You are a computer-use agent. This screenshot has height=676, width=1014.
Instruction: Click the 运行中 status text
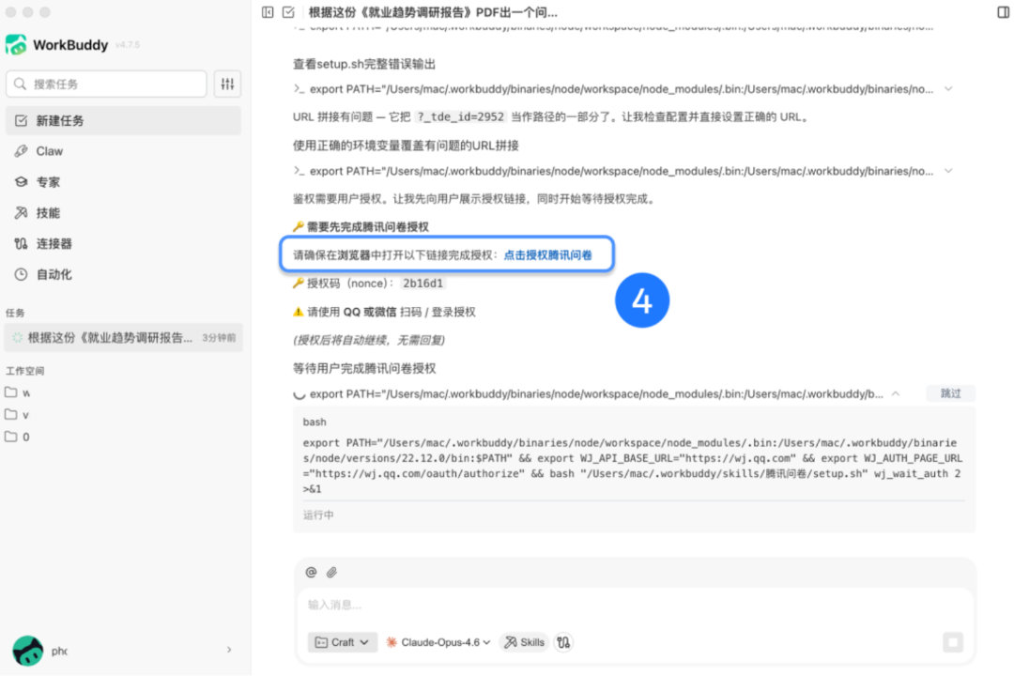(318, 515)
